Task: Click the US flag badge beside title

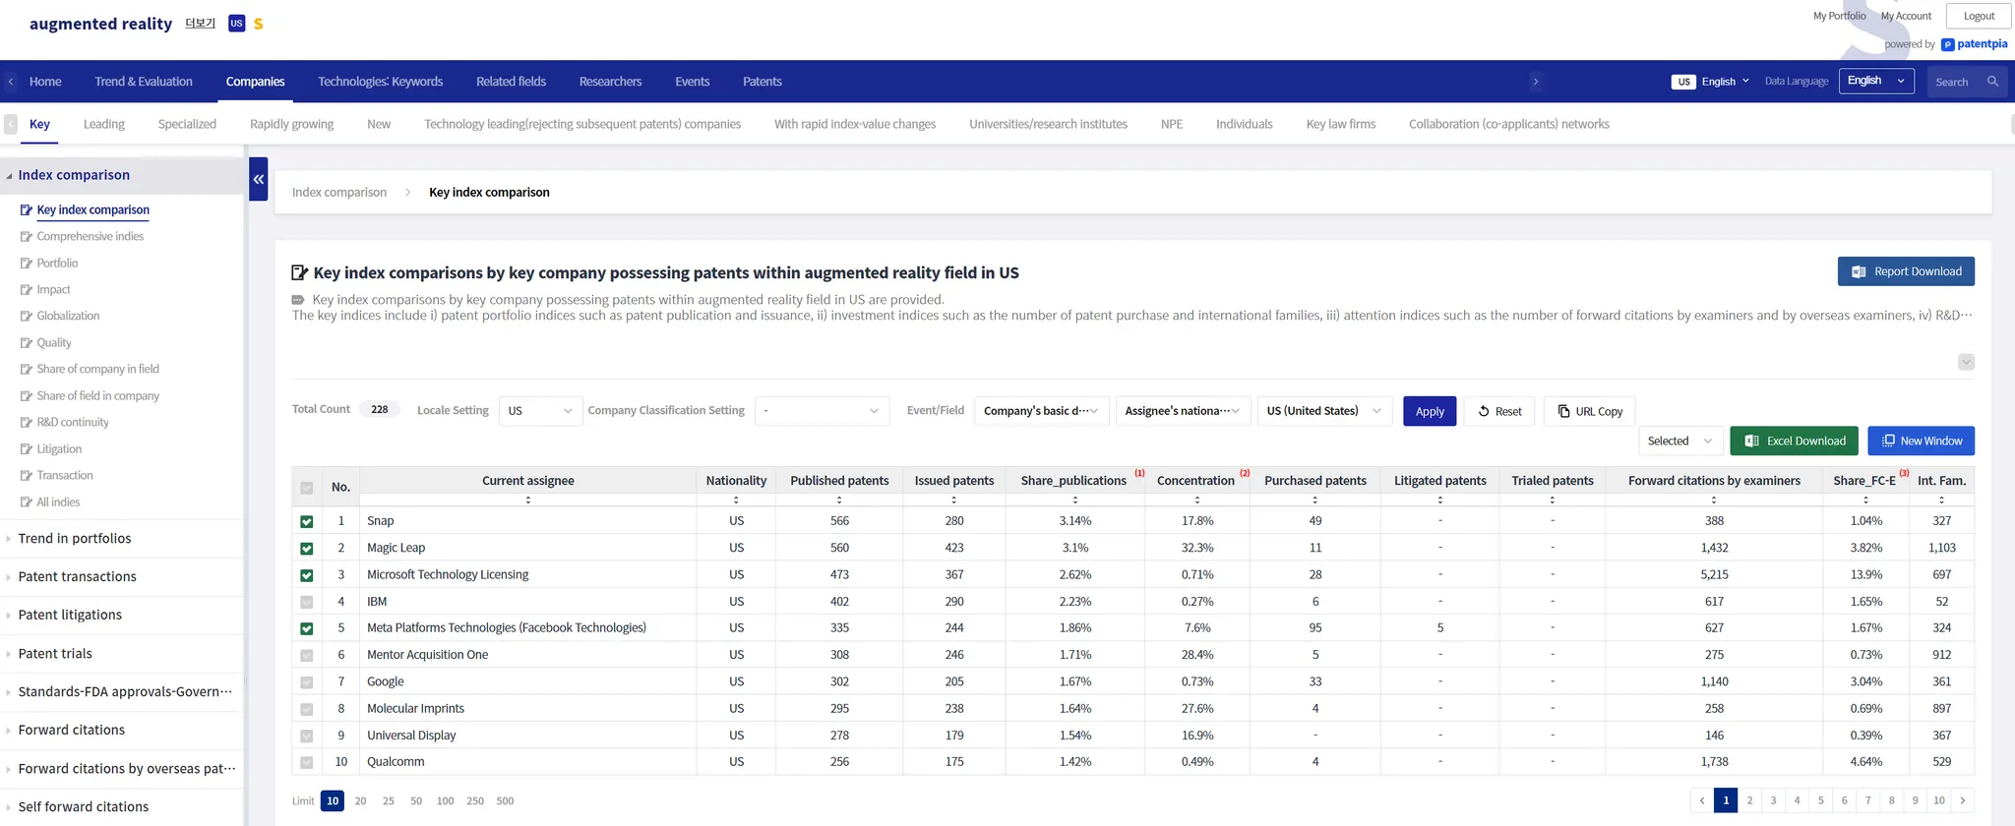Action: 236,24
